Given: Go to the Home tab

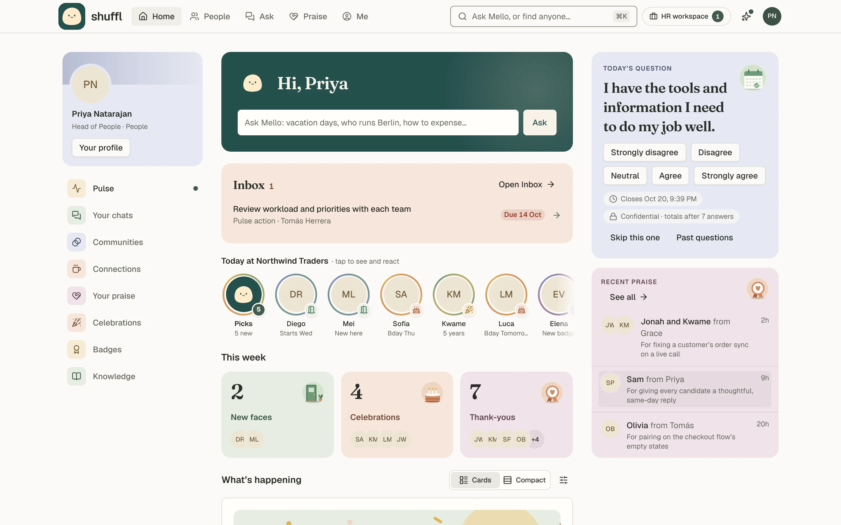Looking at the screenshot, I should coord(157,16).
